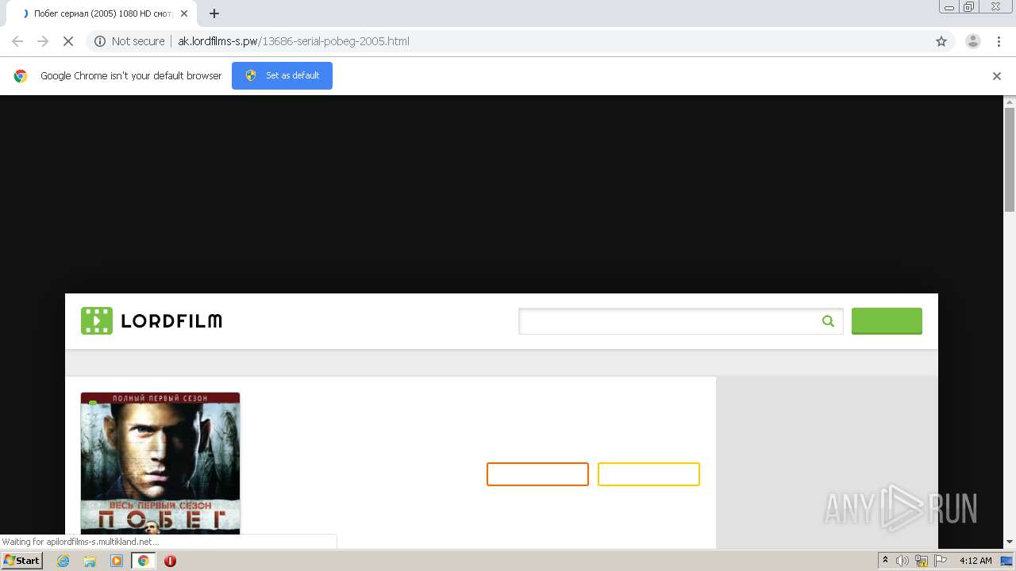Screen dimensions: 1016x571
Task: Open the red Opera taskbar icon
Action: pos(170,561)
